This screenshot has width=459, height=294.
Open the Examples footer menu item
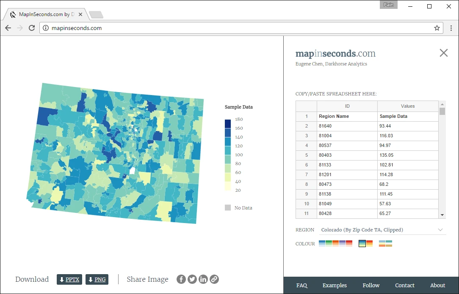(x=335, y=286)
